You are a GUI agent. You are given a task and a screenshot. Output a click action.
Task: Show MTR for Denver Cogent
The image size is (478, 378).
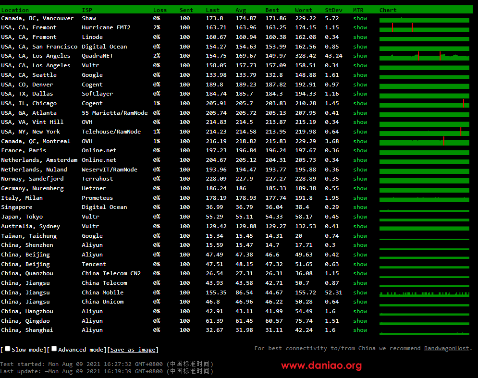[x=360, y=85]
